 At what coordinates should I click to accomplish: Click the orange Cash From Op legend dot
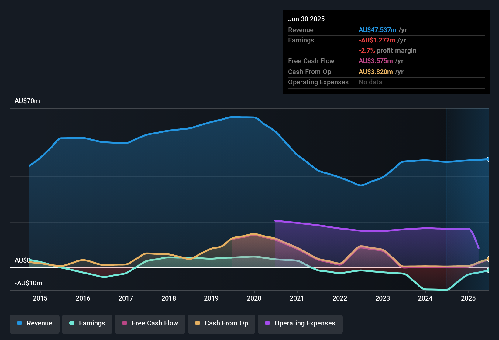pos(198,323)
